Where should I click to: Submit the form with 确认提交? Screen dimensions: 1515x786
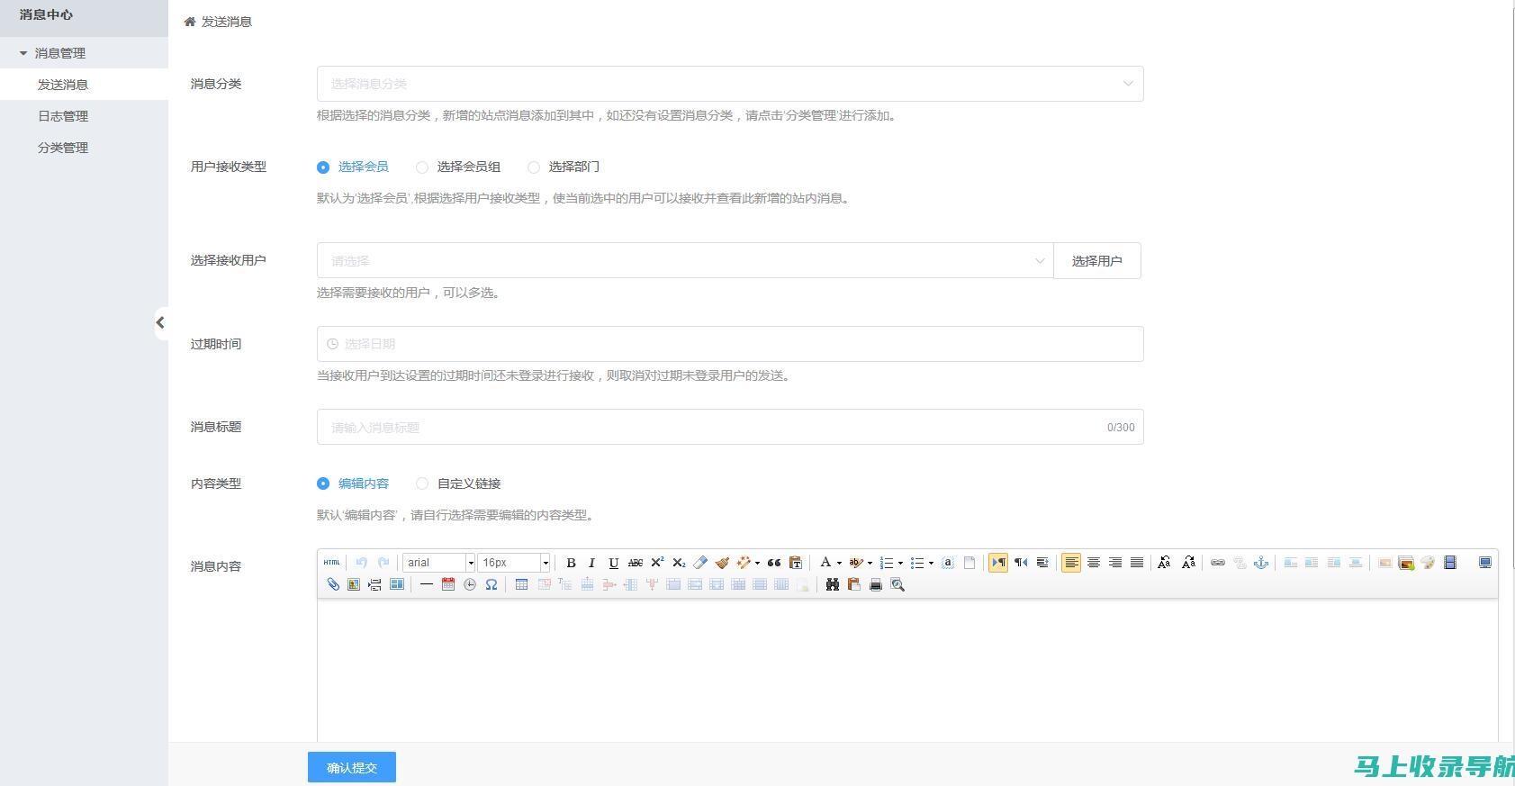pyautogui.click(x=352, y=767)
